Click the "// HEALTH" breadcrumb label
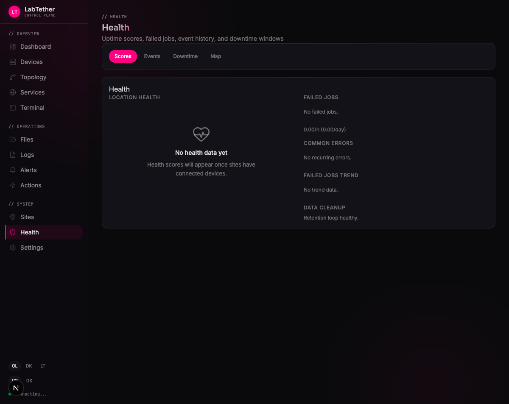The width and height of the screenshot is (509, 404). (x=115, y=17)
